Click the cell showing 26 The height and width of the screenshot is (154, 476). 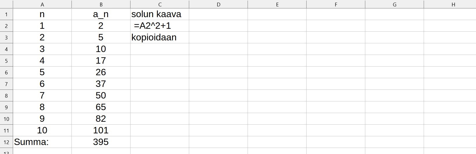(x=101, y=72)
